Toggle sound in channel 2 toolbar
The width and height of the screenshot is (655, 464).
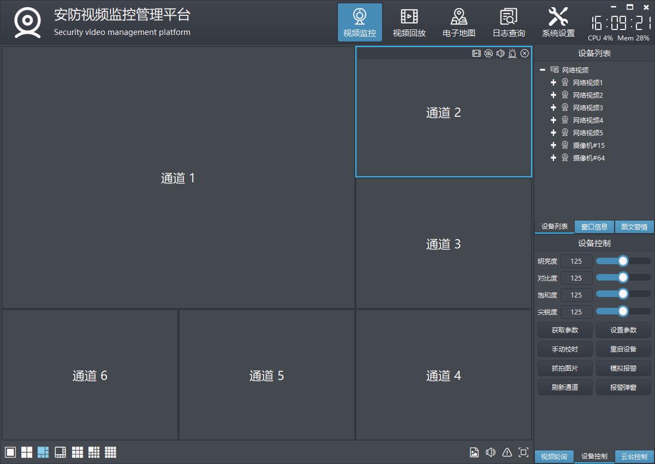coord(501,53)
